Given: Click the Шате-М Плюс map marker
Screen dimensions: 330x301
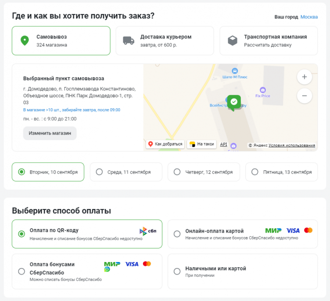Looking at the screenshot, I should tap(235, 71).
